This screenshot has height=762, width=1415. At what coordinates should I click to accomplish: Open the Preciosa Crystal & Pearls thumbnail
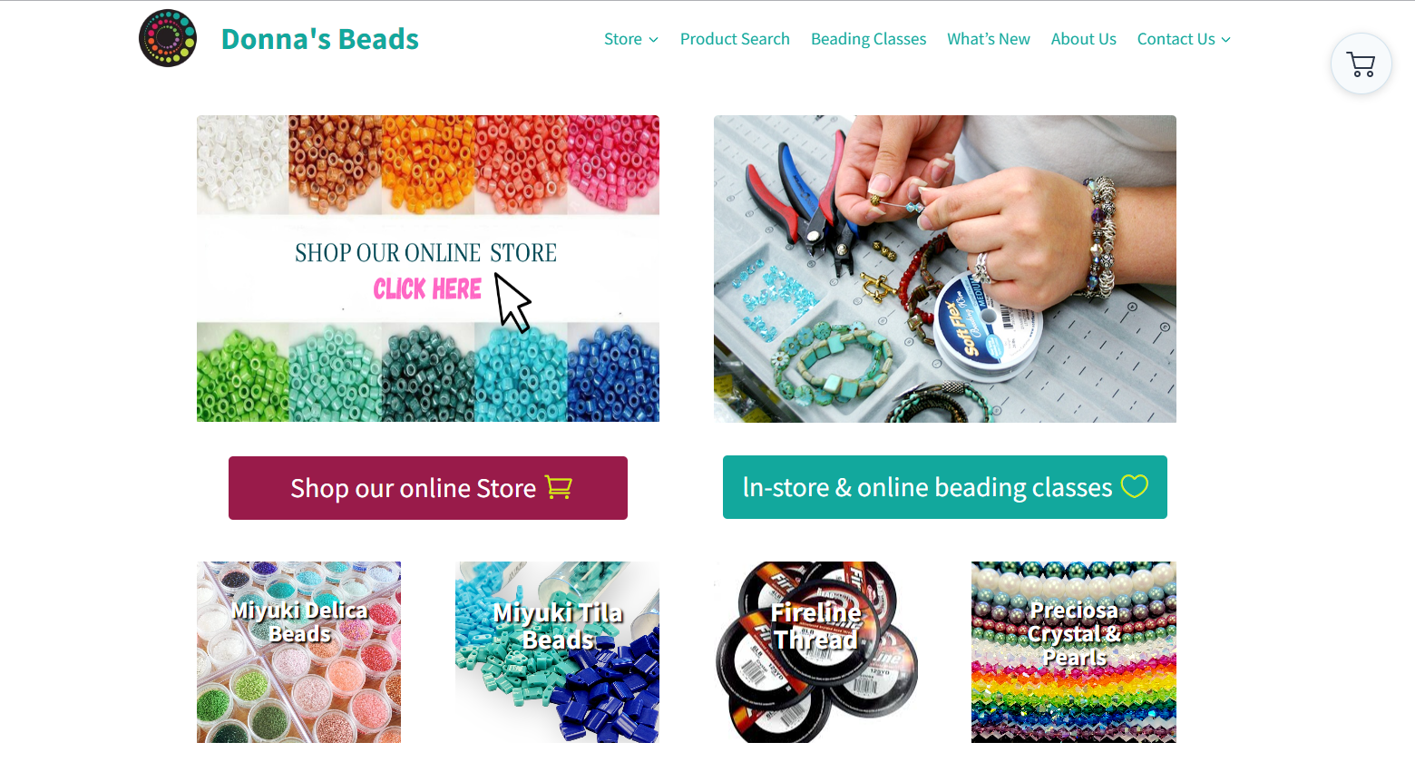pos(1074,652)
